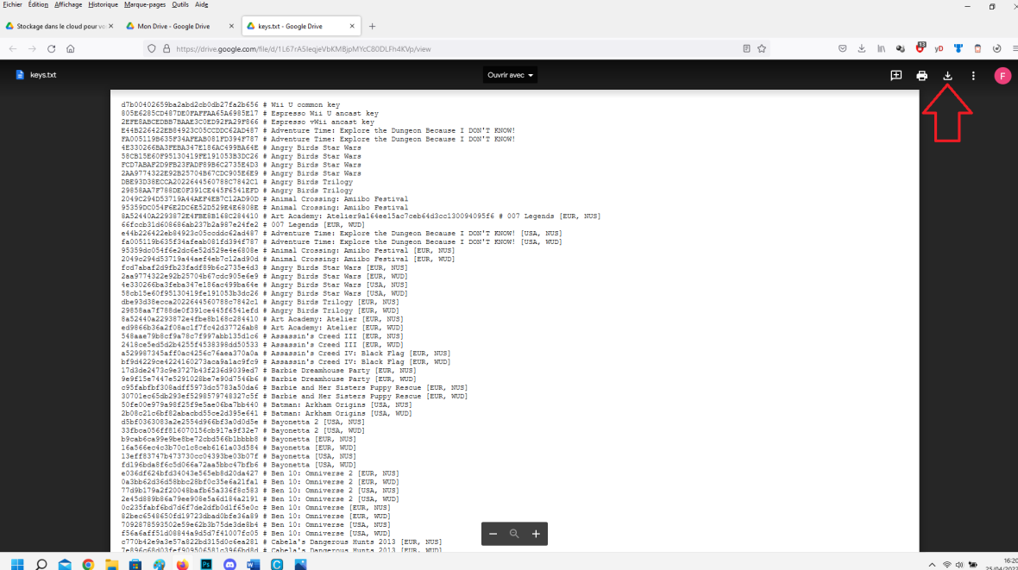Save page to Pocket

pos(843,49)
